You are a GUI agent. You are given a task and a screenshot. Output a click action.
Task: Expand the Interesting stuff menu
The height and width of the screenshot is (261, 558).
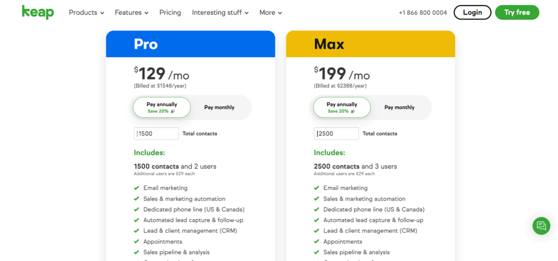220,13
